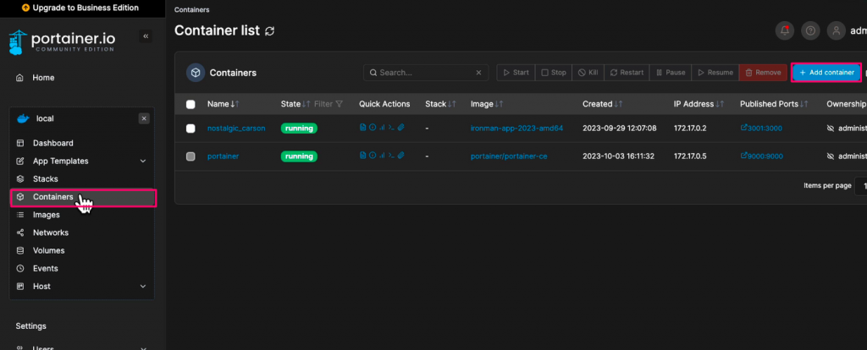This screenshot has height=350, width=867.
Task: Click Upgrade to Business Edition
Action: (80, 8)
